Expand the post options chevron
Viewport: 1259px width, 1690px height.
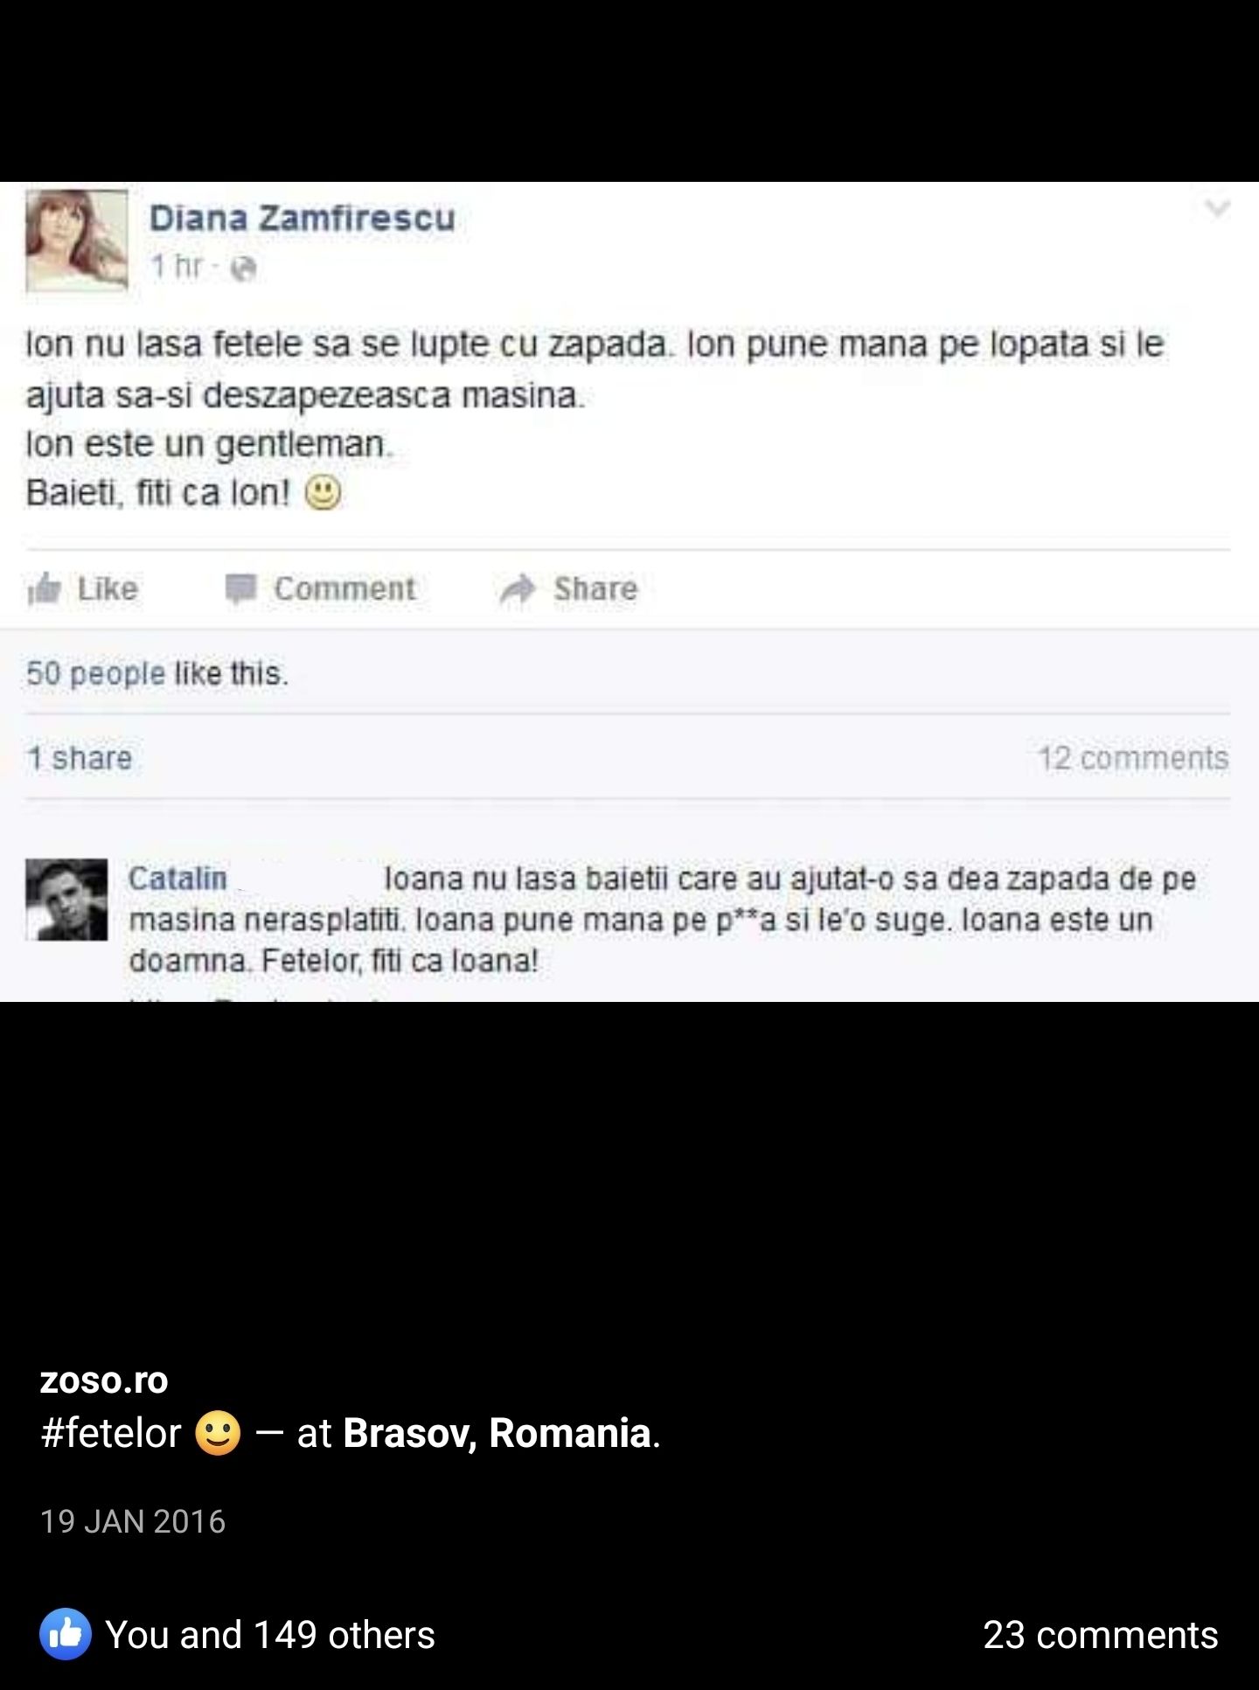point(1217,208)
